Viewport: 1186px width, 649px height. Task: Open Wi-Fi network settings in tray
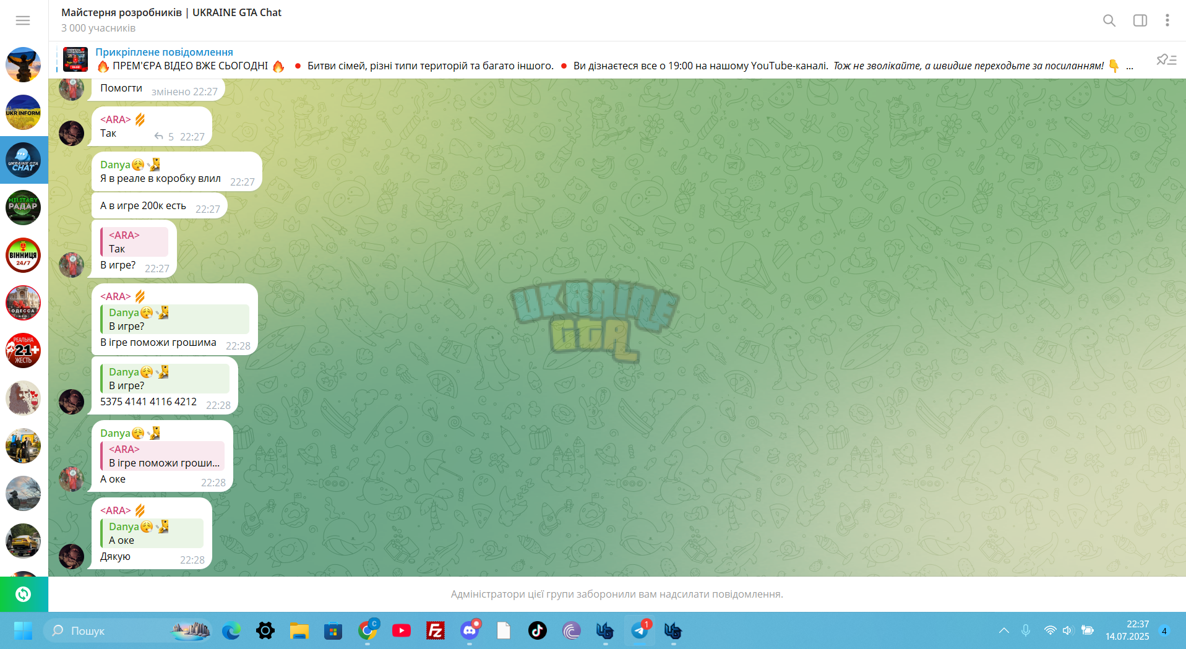[1050, 630]
